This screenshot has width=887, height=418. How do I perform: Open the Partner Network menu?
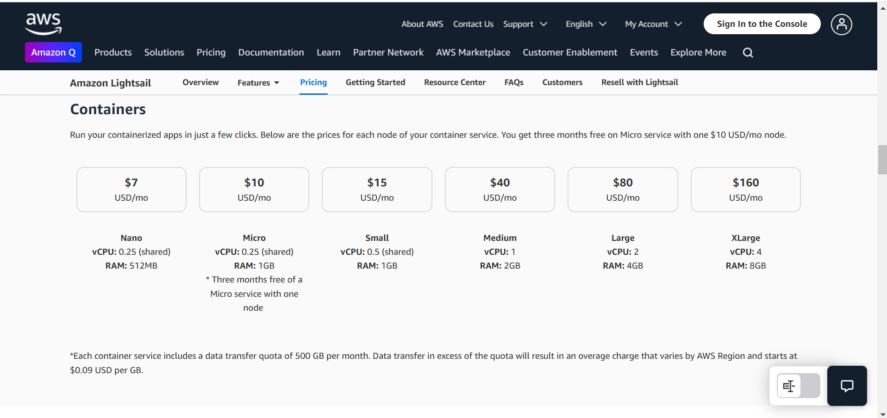tap(388, 52)
